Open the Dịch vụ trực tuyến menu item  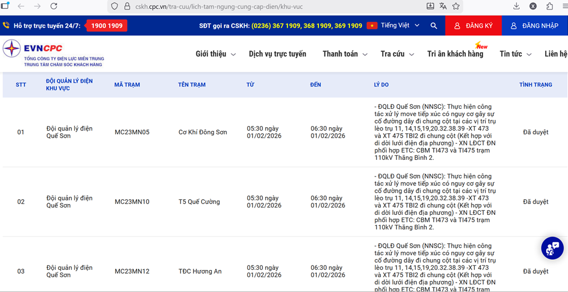[277, 54]
